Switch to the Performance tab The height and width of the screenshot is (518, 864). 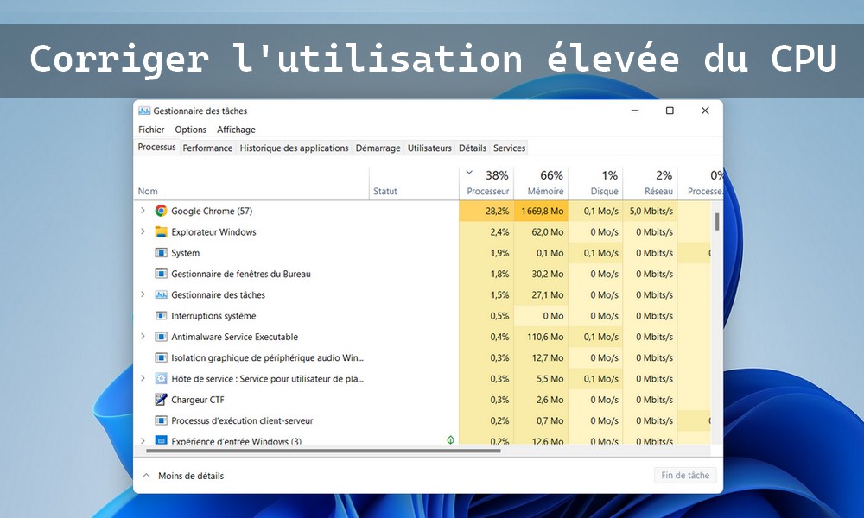[207, 148]
